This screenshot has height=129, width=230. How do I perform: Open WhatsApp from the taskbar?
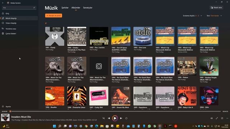[149, 126]
